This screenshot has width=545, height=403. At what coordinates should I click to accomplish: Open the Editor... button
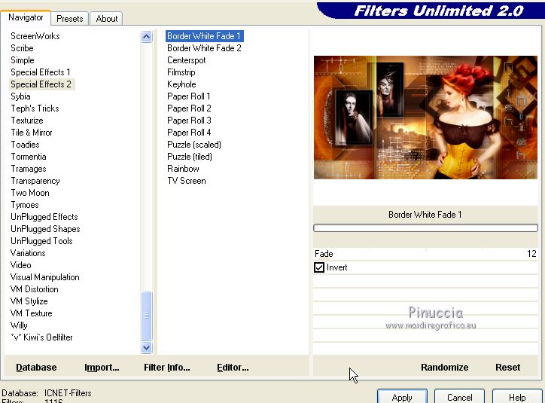point(233,367)
